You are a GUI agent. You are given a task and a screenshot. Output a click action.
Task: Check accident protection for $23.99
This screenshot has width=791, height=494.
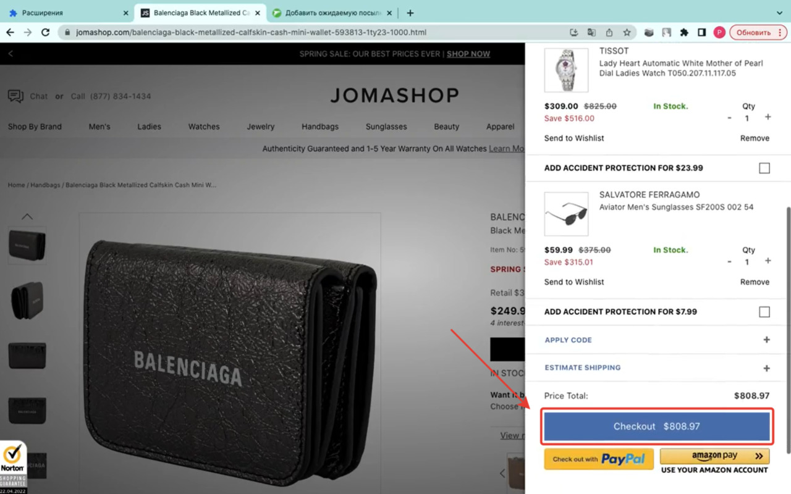764,168
